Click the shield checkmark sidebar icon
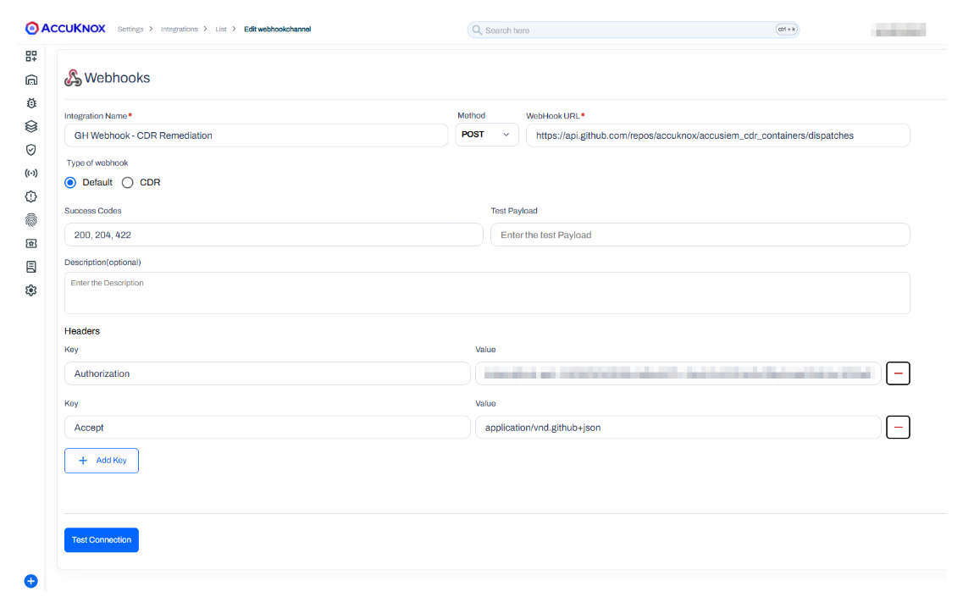The image size is (963, 608). [x=31, y=150]
